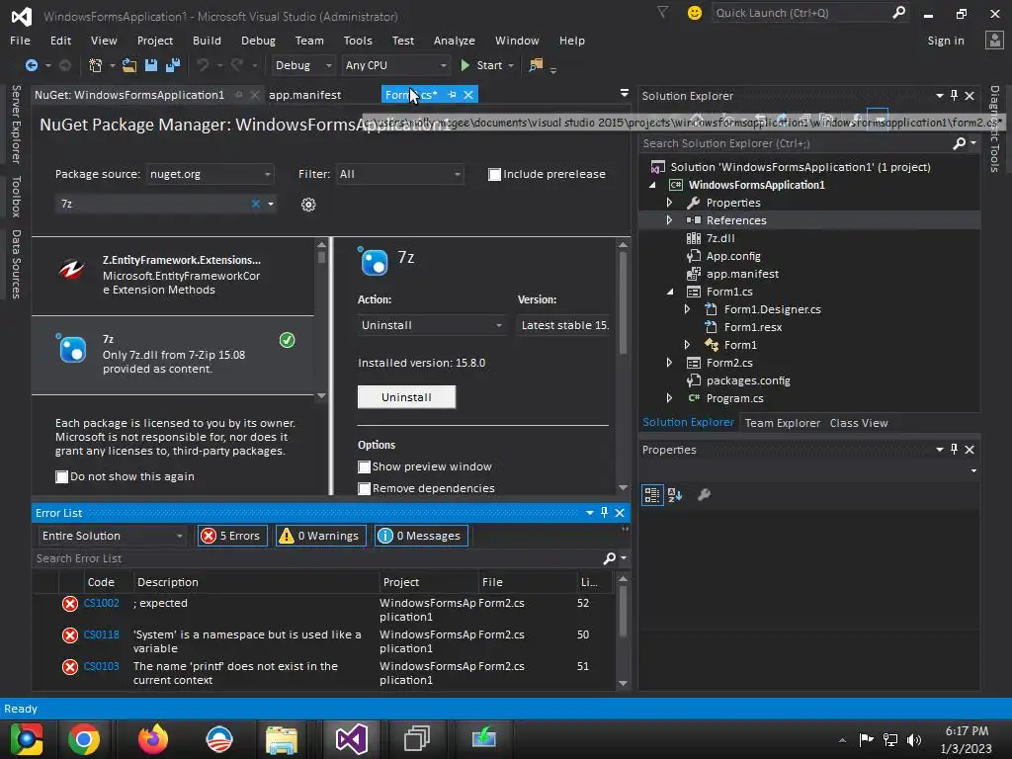
Task: Open the Version Latest stable dropdown
Action: tap(564, 325)
